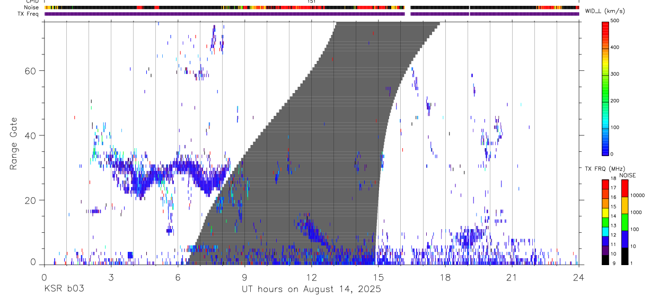Click the 18 tick on UT hours axis
Viewport: 651px width, 300px height.
pyautogui.click(x=445, y=277)
